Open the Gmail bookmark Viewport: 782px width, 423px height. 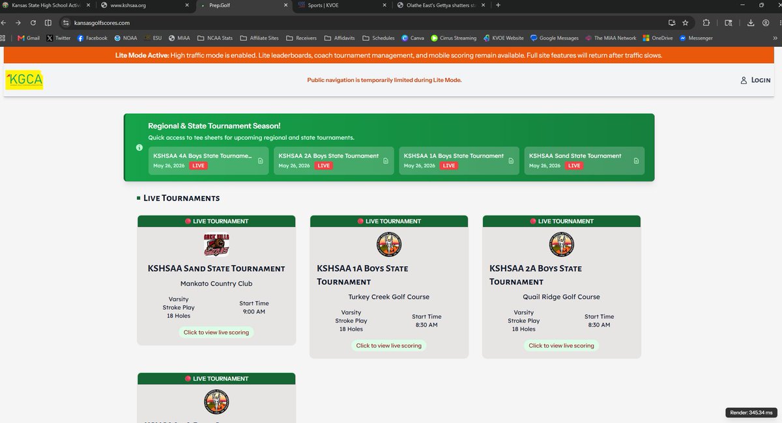pyautogui.click(x=28, y=38)
